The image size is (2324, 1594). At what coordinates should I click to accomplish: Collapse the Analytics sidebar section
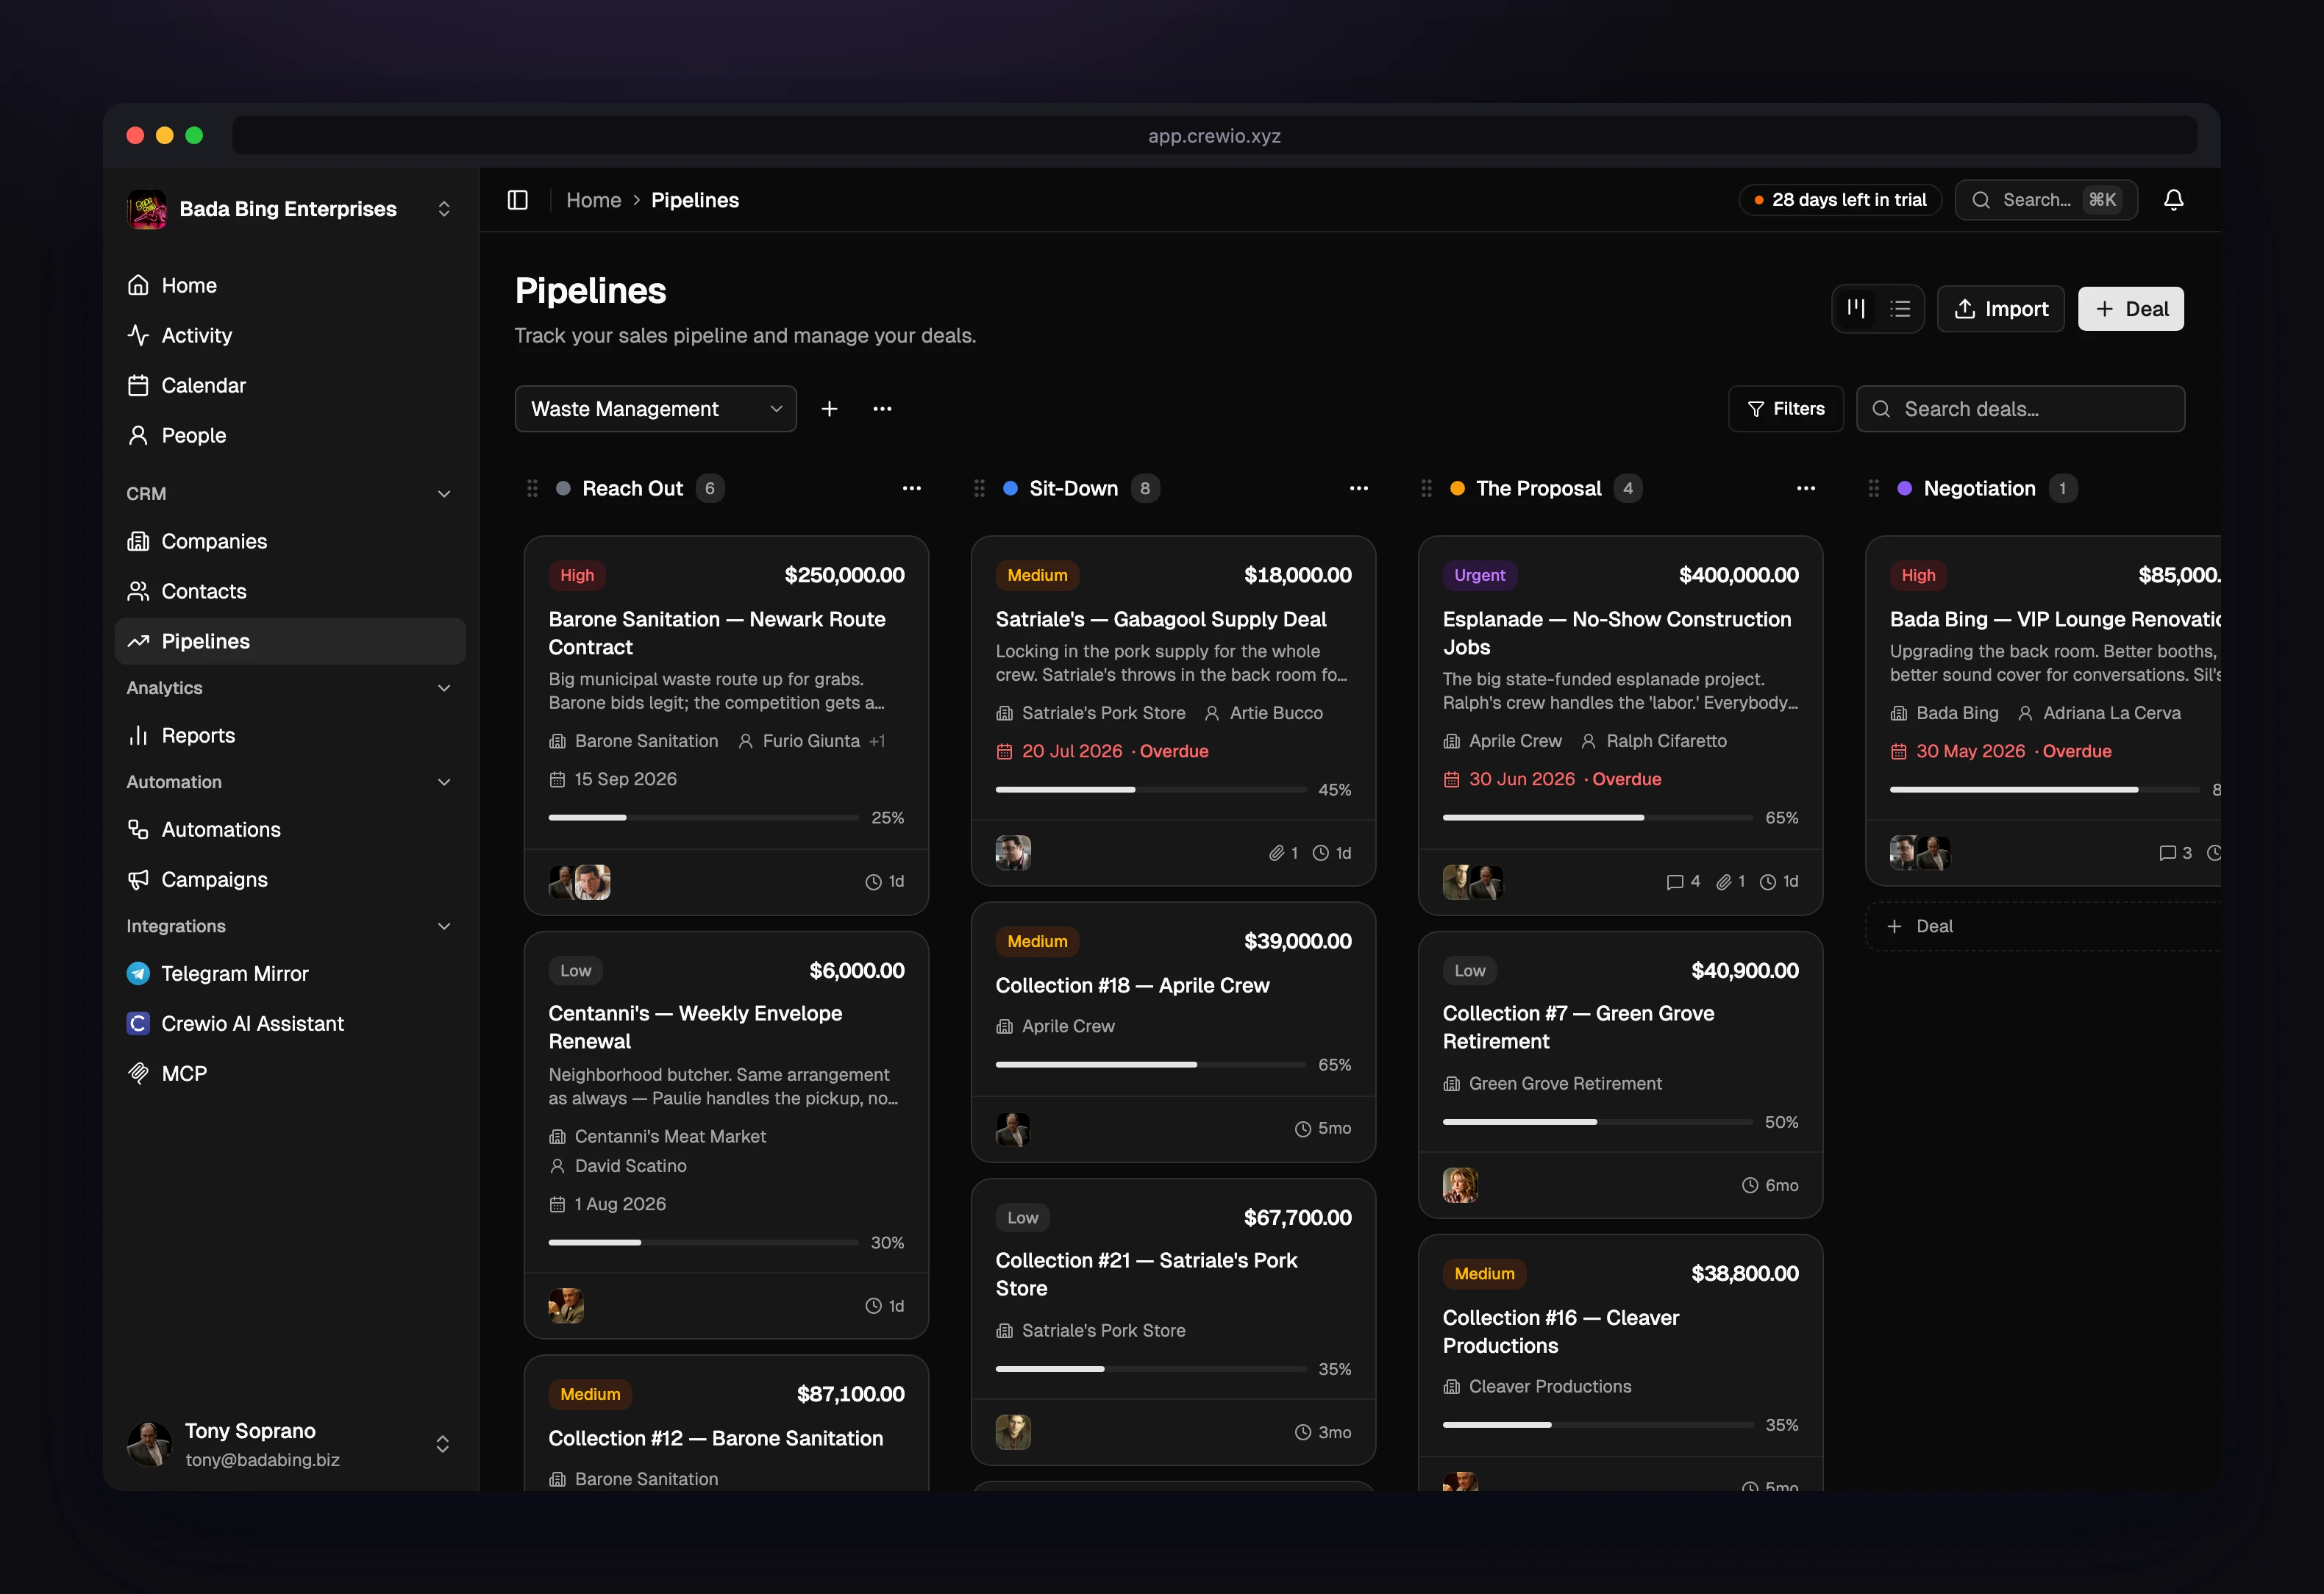(444, 688)
